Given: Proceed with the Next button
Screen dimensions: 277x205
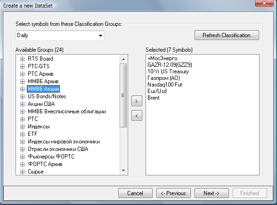Looking at the screenshot, I should 212,193.
